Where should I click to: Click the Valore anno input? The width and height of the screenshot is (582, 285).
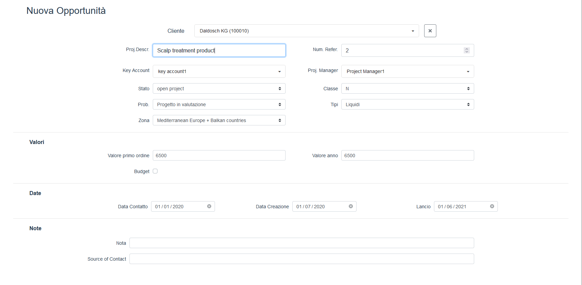click(x=408, y=156)
